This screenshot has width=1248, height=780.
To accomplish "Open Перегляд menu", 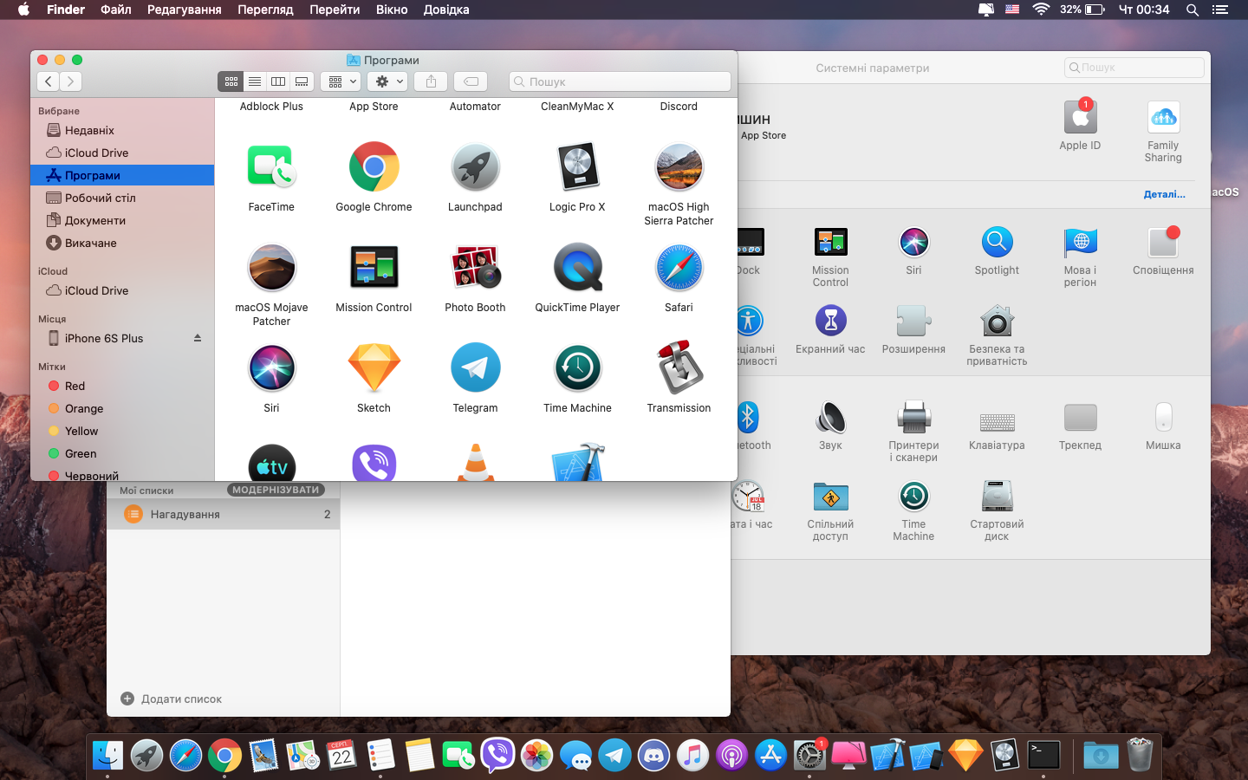I will (x=265, y=10).
